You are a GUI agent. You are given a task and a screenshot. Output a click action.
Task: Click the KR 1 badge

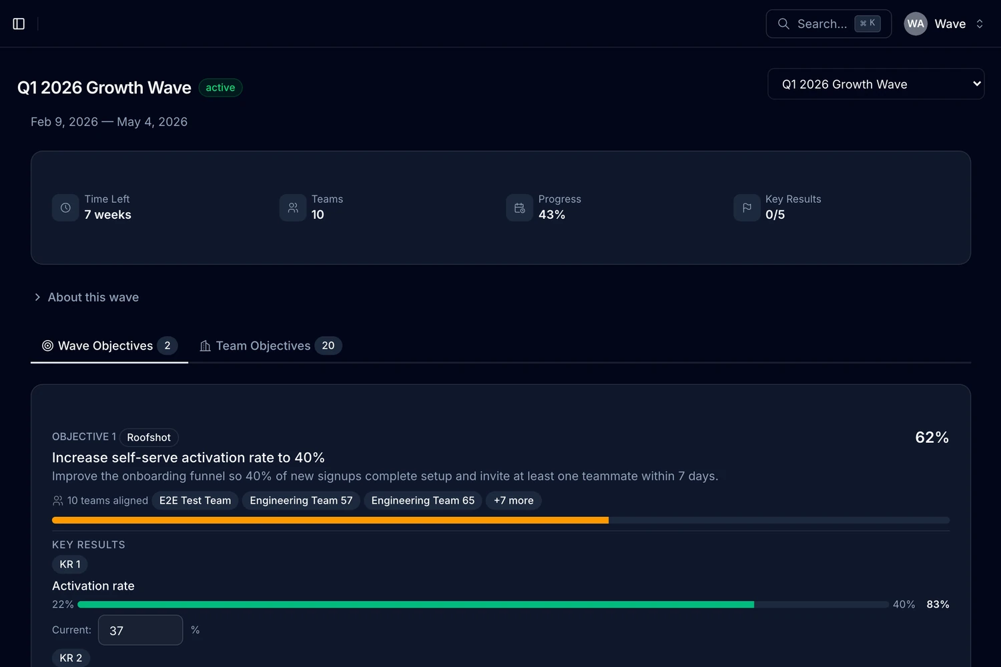point(70,564)
